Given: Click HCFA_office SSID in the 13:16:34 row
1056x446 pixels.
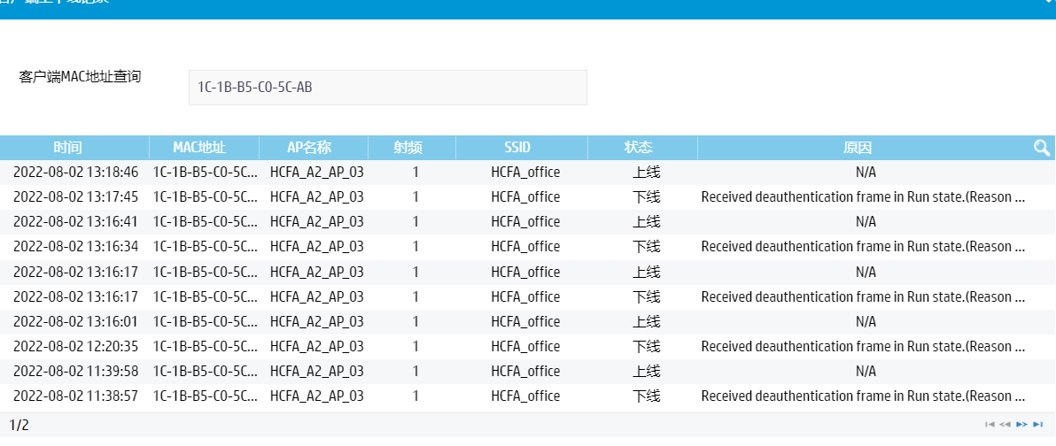Looking at the screenshot, I should pos(525,246).
